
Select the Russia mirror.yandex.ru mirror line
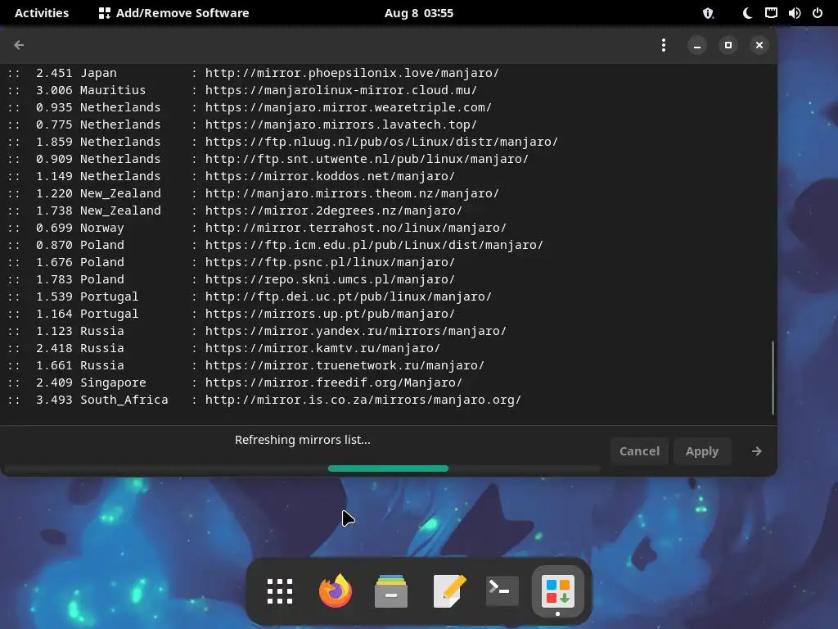tap(258, 331)
